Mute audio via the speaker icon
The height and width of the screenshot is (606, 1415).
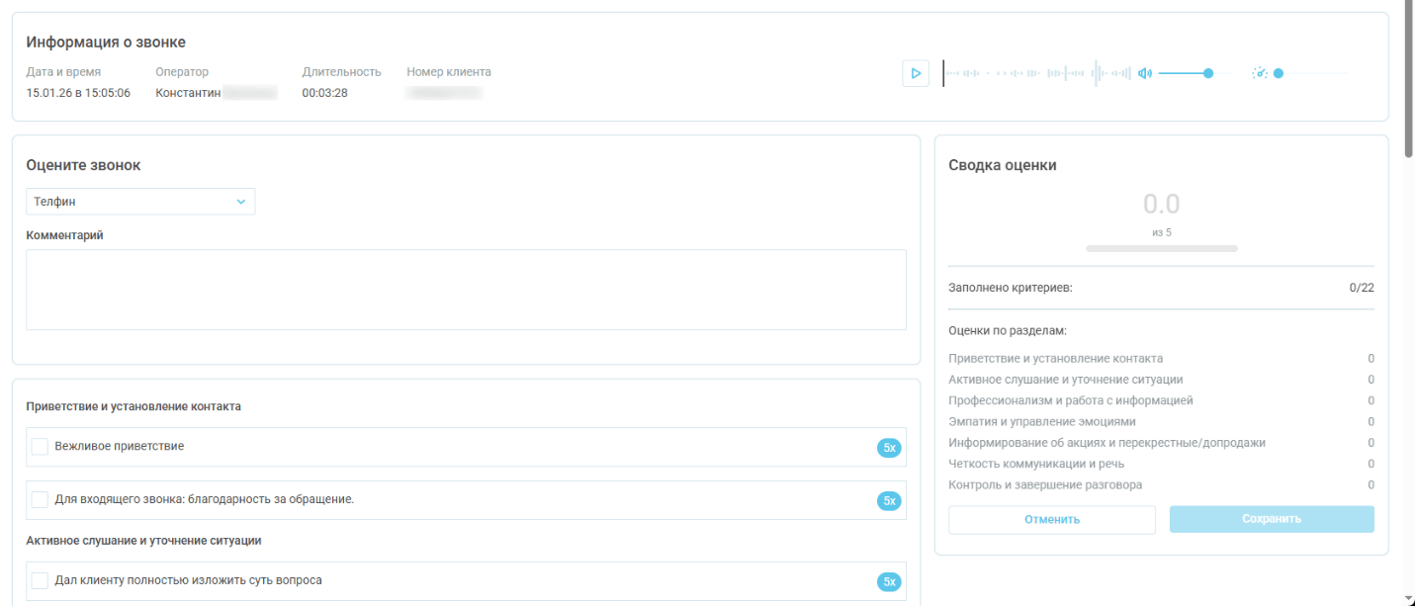(1145, 73)
